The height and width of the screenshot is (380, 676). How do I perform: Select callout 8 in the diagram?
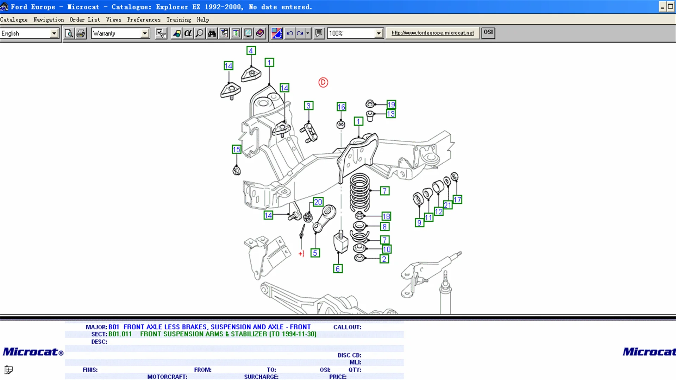point(385,227)
